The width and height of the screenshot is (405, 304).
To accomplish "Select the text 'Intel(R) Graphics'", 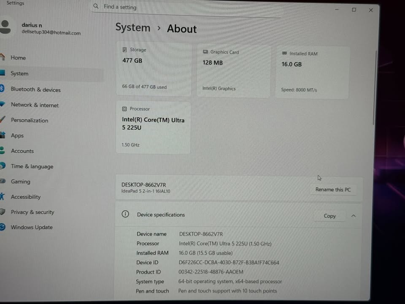I will click(x=219, y=88).
